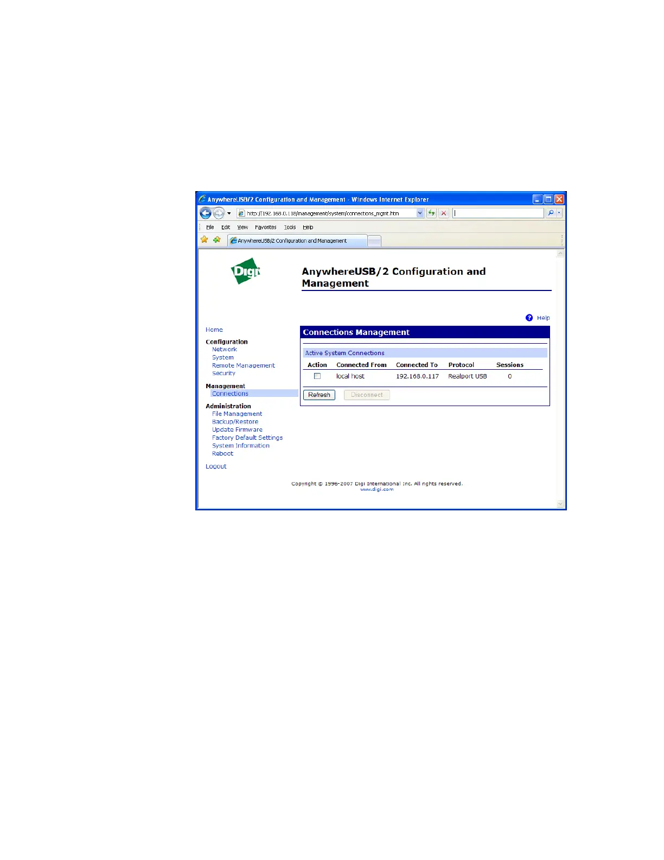The height and width of the screenshot is (860, 664).
Task: Open Factory Default Settings link
Action: point(247,438)
